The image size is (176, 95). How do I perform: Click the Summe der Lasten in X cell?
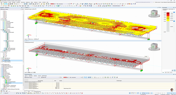[40, 83]
